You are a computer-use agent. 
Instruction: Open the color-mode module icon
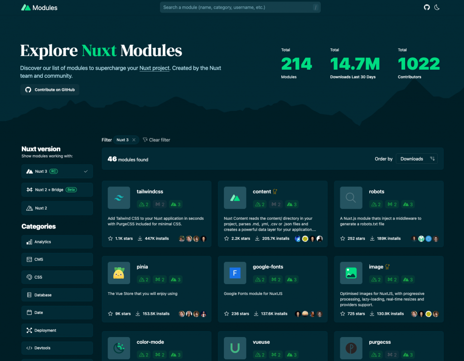point(119,348)
